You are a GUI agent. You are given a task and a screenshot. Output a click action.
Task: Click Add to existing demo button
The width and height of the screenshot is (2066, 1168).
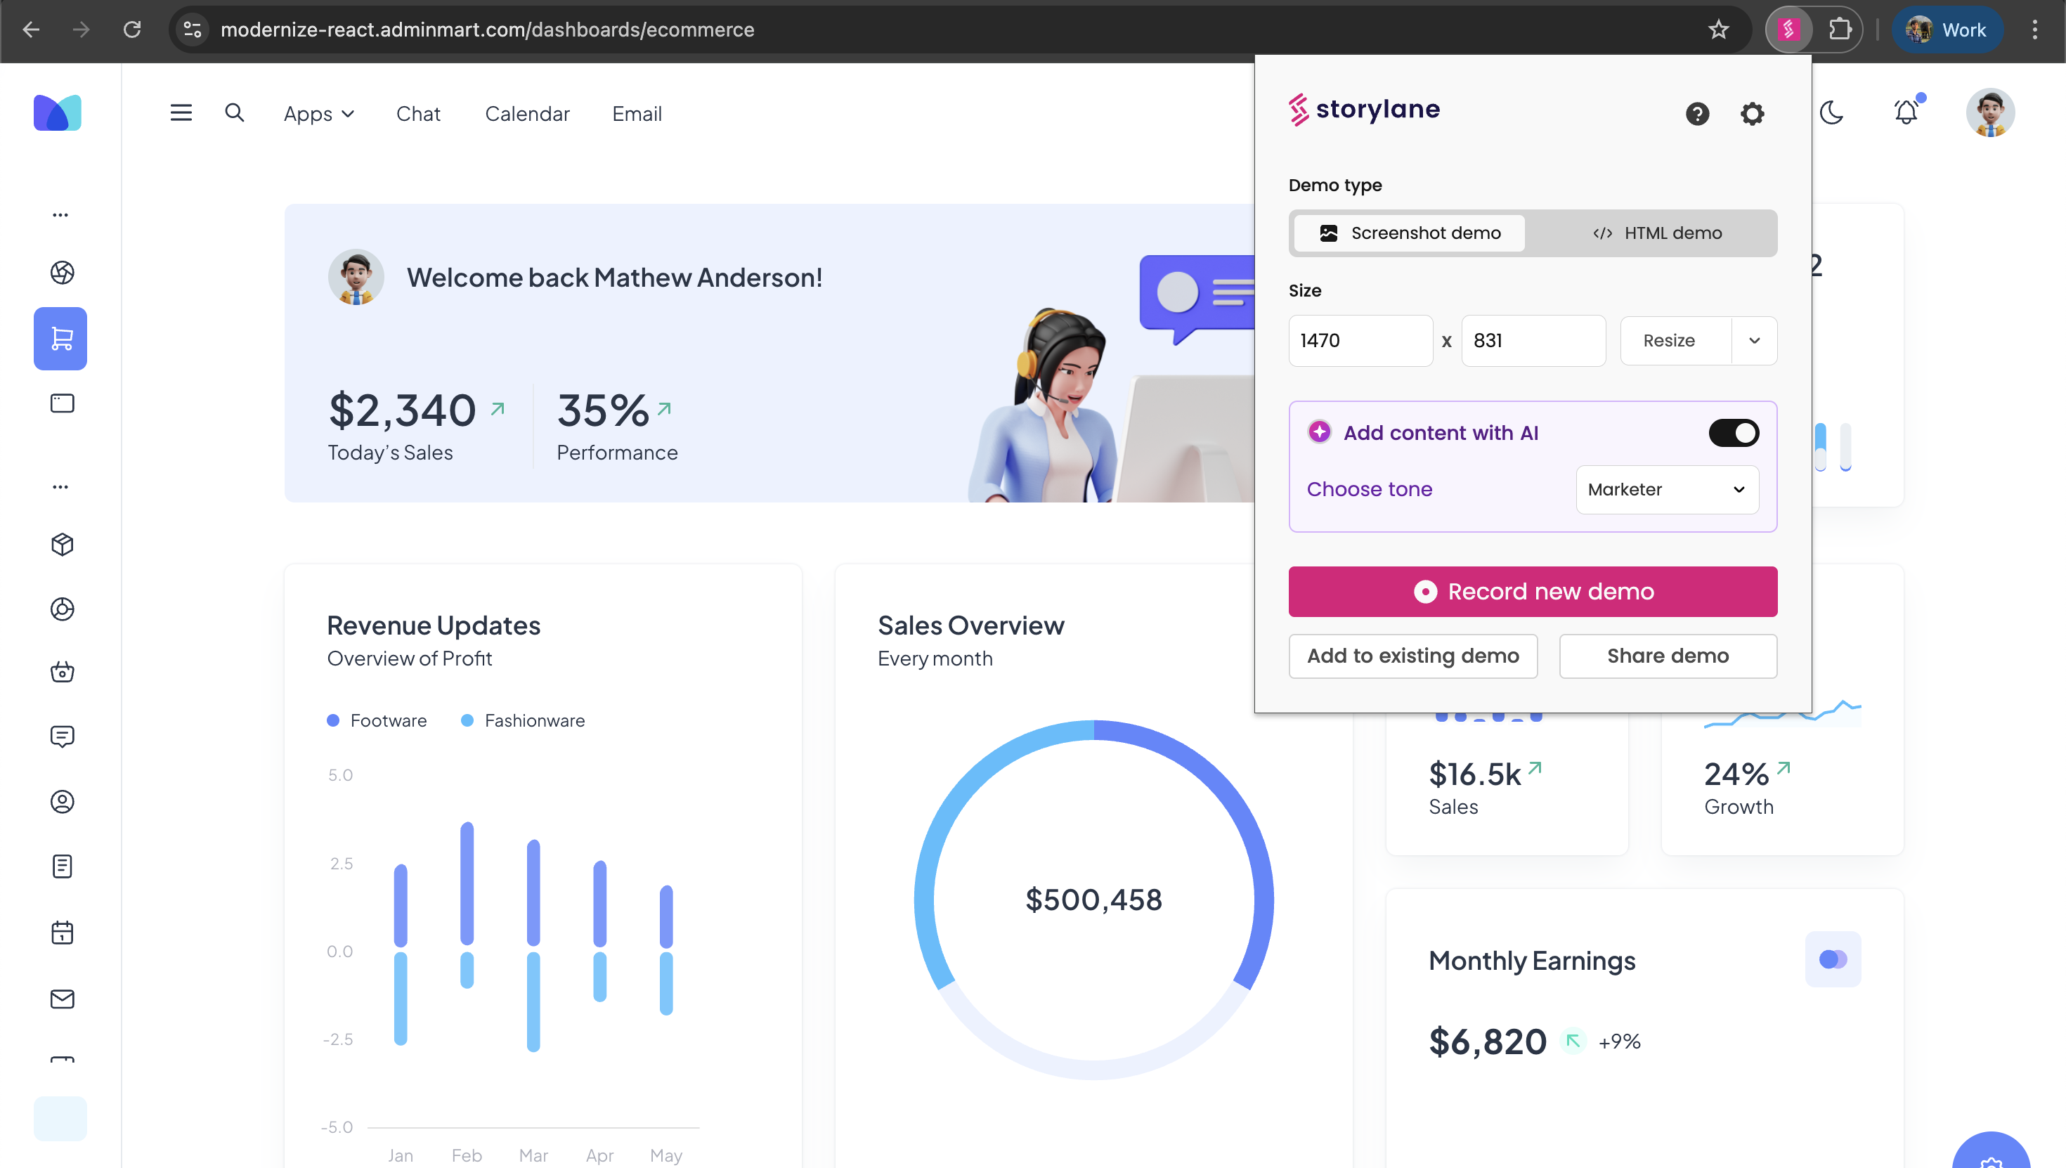click(1412, 656)
